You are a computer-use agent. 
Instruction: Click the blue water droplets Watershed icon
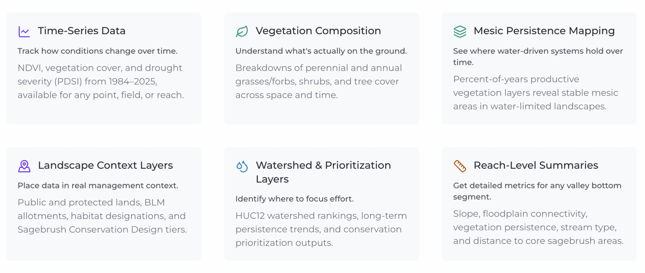pyautogui.click(x=242, y=166)
